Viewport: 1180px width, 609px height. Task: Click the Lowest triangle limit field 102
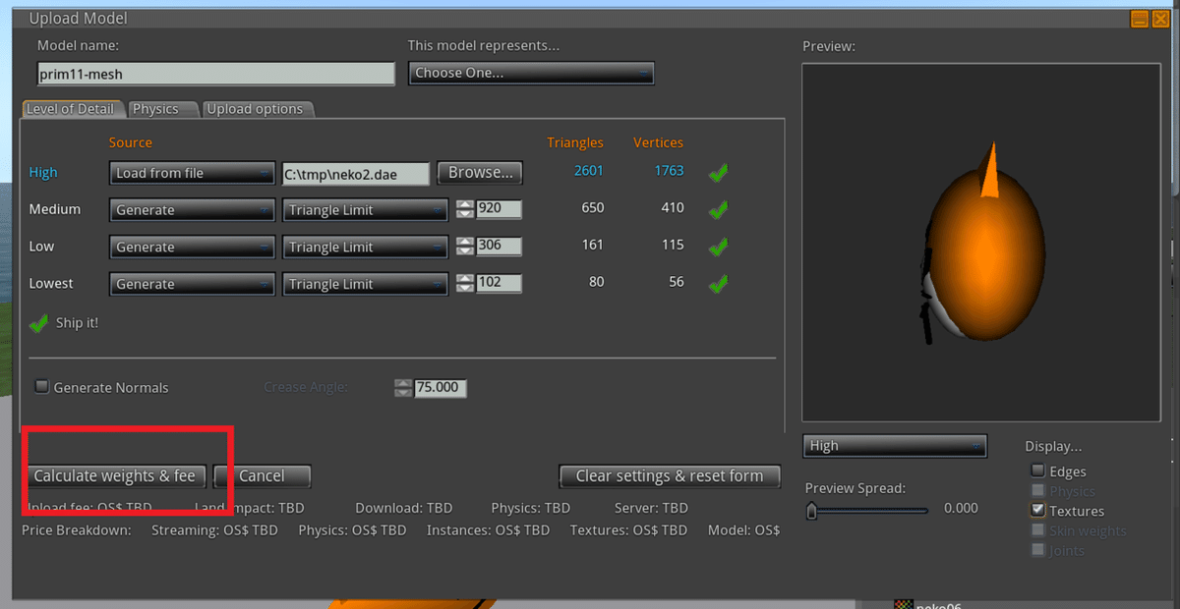tap(499, 283)
